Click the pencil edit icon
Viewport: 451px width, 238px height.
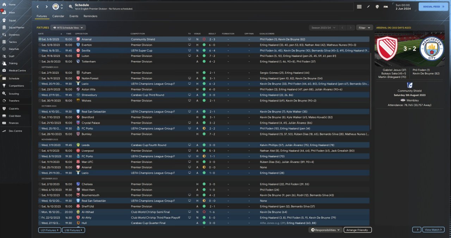[368, 7]
